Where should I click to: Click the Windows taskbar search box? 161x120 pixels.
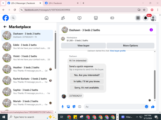[x=33, y=117]
